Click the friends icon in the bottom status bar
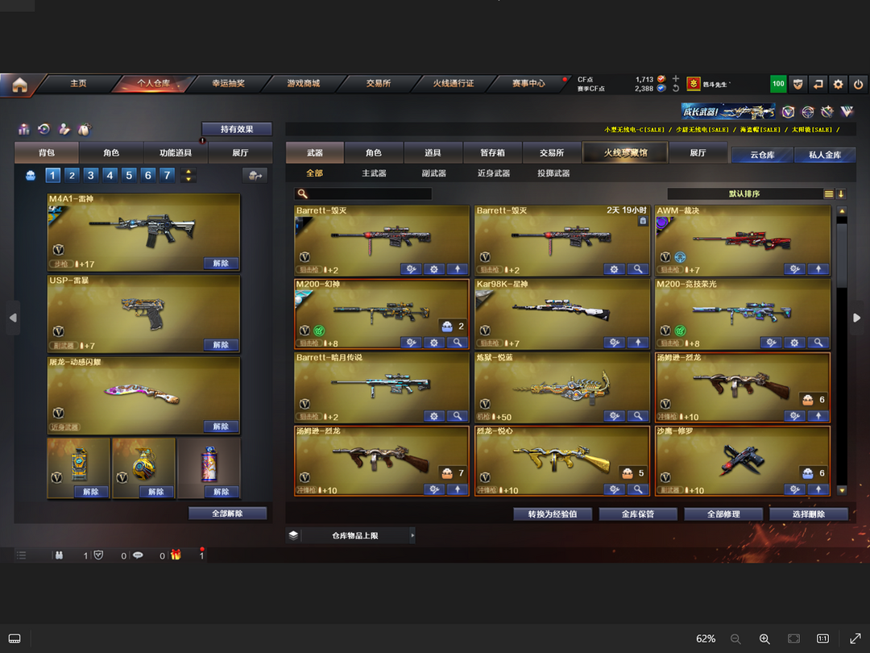 (59, 555)
